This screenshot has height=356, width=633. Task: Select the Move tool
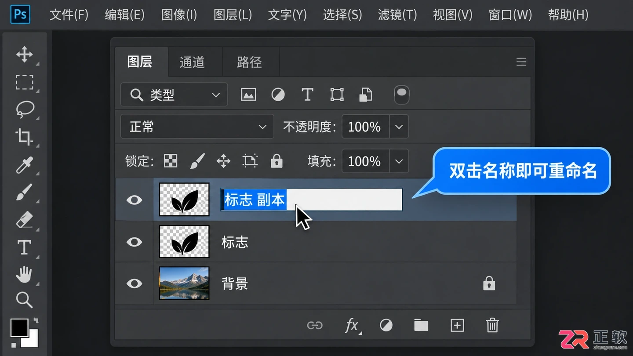coord(24,54)
